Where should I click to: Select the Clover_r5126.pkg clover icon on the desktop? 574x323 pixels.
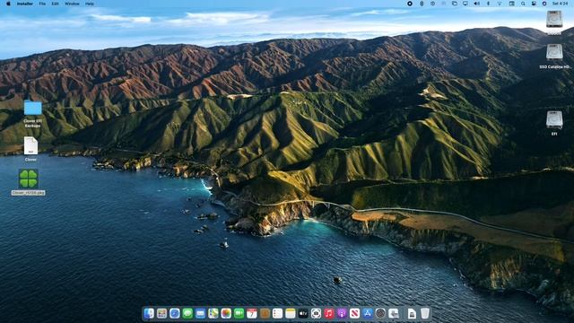pos(29,179)
